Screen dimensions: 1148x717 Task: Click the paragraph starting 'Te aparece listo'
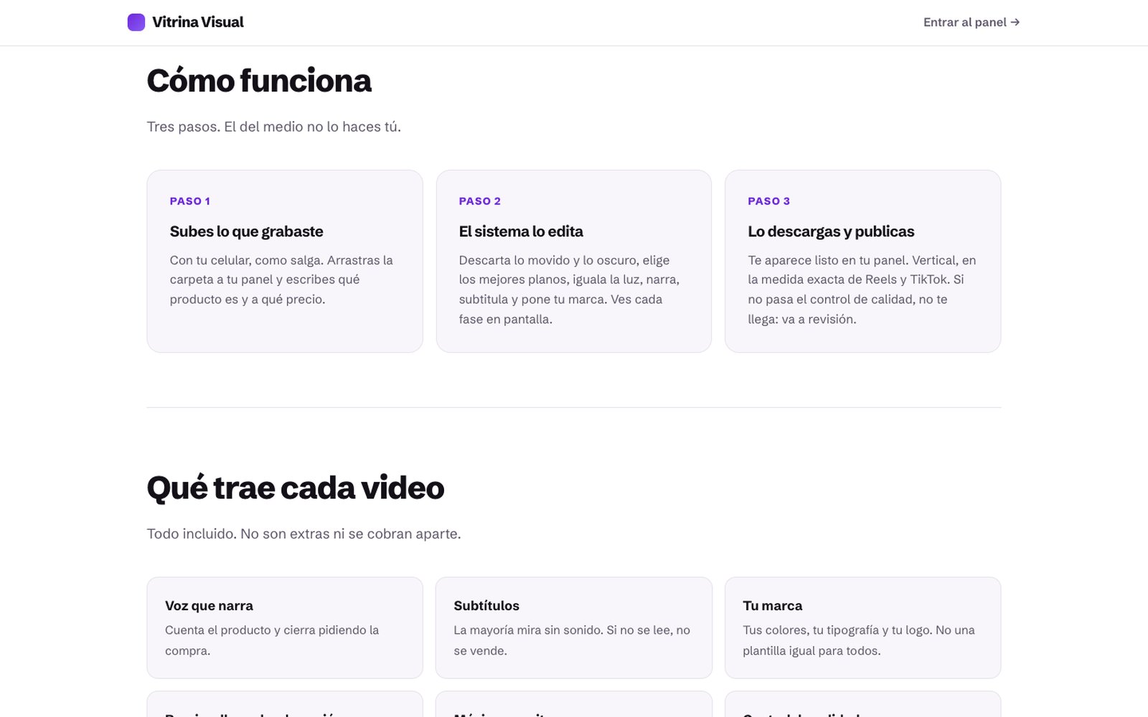(x=862, y=290)
